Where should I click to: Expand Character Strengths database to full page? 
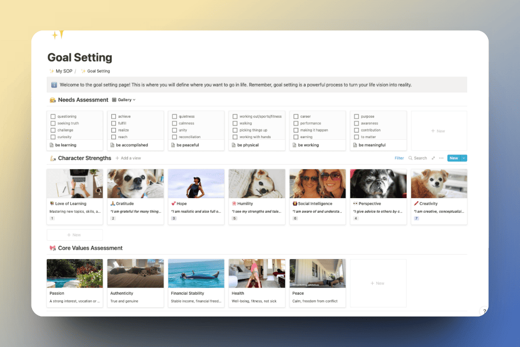point(433,158)
